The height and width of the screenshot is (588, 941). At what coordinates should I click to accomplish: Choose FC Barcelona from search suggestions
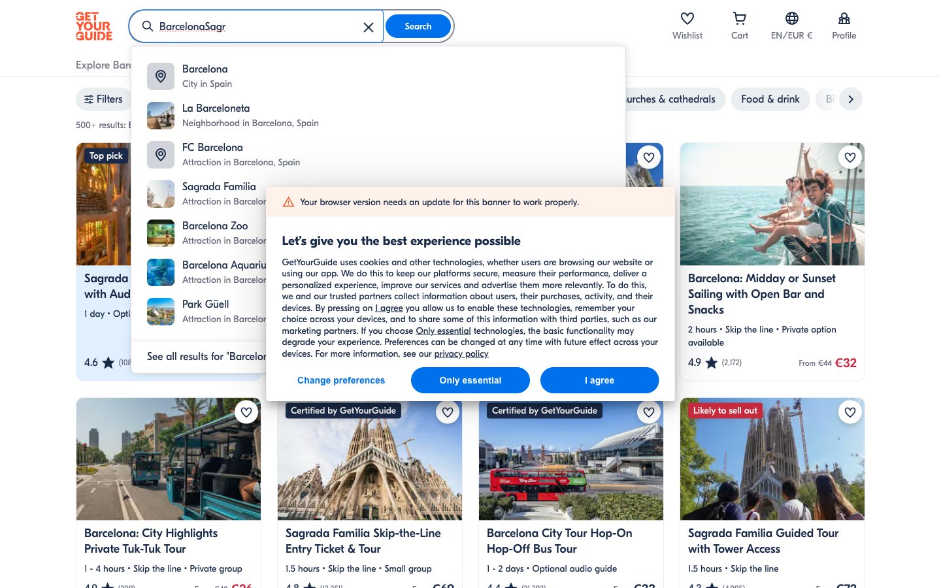point(212,154)
